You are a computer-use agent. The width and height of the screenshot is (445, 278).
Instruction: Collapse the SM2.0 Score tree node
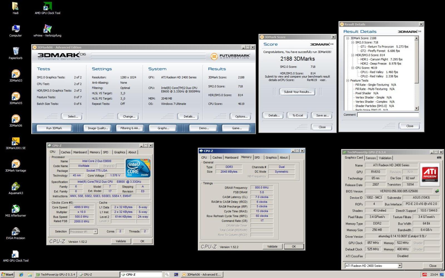pyautogui.click(x=353, y=43)
